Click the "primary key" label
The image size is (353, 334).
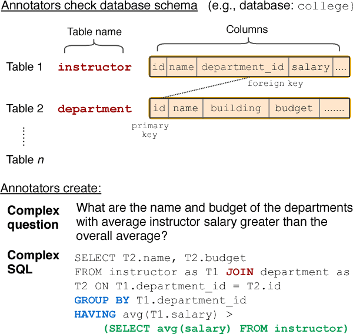tap(149, 130)
